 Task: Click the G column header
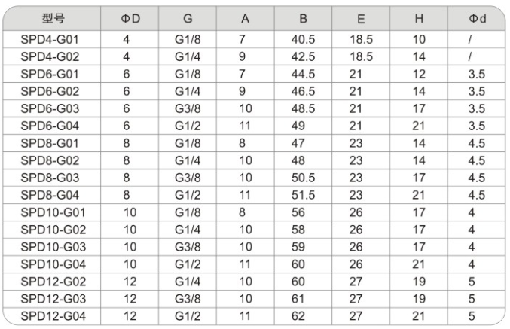point(188,19)
